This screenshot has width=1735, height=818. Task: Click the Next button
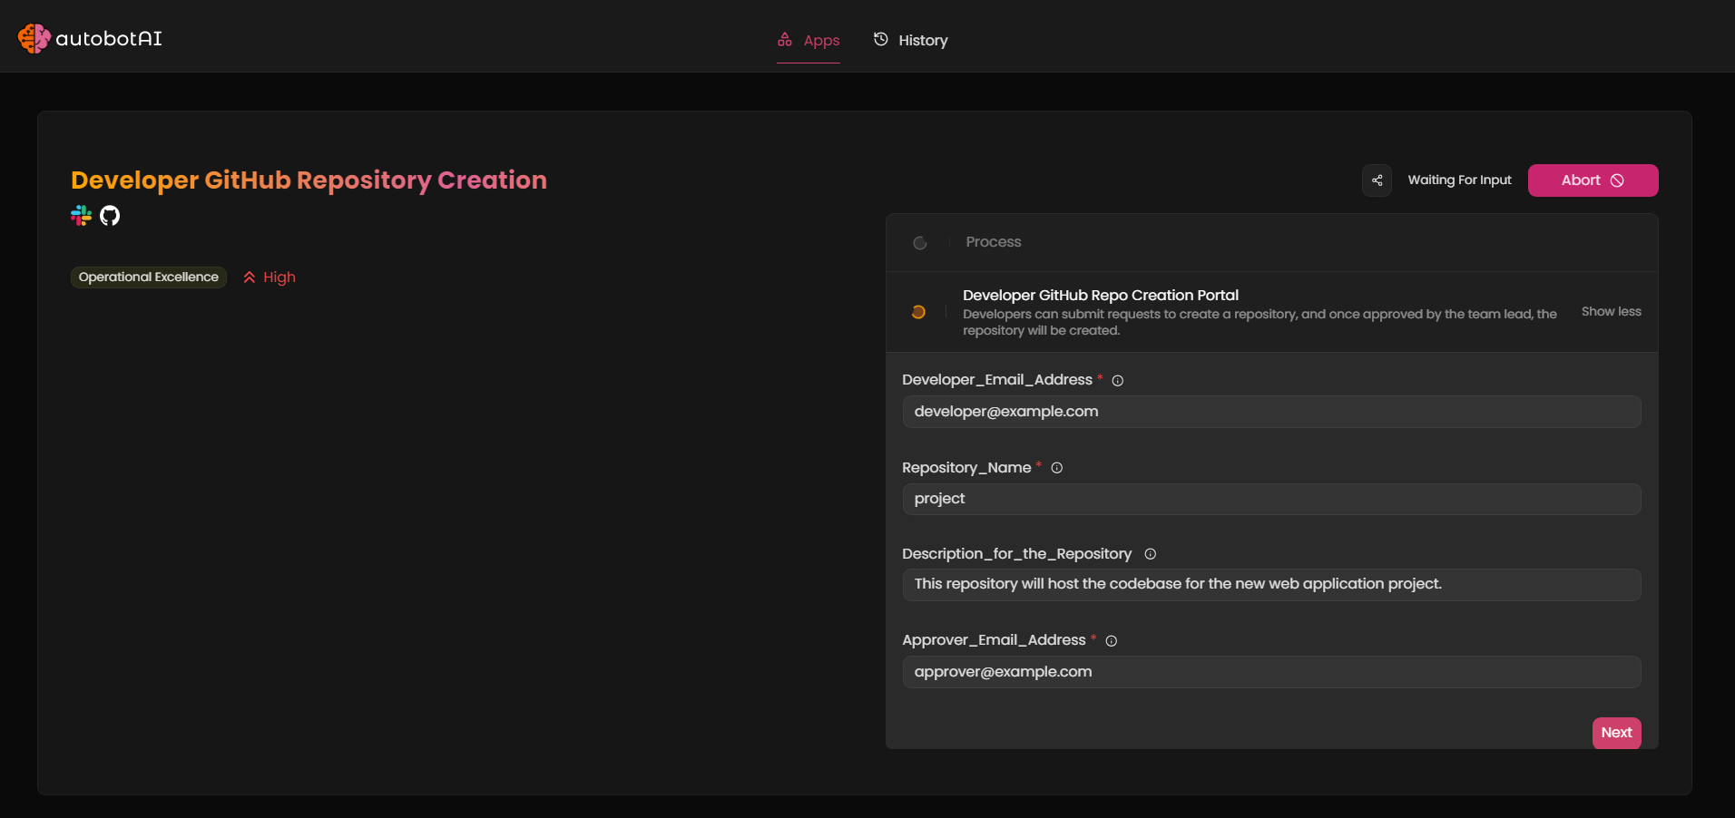(x=1616, y=733)
